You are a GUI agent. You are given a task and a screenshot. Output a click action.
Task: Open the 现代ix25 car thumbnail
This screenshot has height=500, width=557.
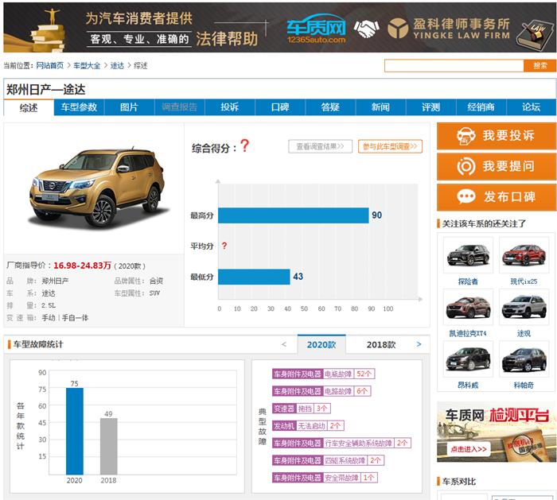524,255
